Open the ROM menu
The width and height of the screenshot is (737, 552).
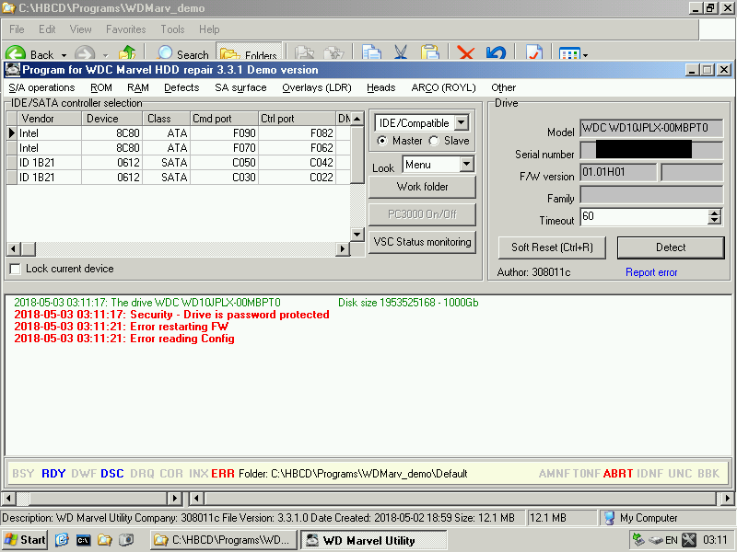(x=101, y=87)
